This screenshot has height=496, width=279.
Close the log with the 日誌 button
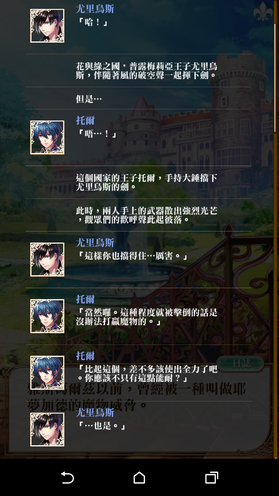coord(240,363)
